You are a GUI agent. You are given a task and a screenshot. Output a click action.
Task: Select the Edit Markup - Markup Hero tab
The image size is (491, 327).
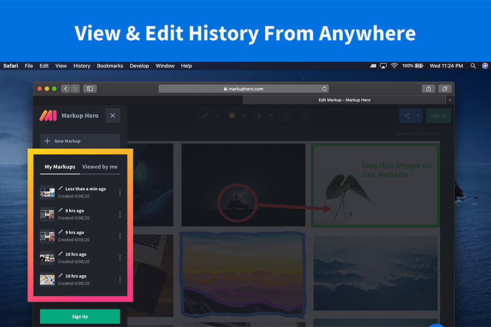(x=344, y=100)
